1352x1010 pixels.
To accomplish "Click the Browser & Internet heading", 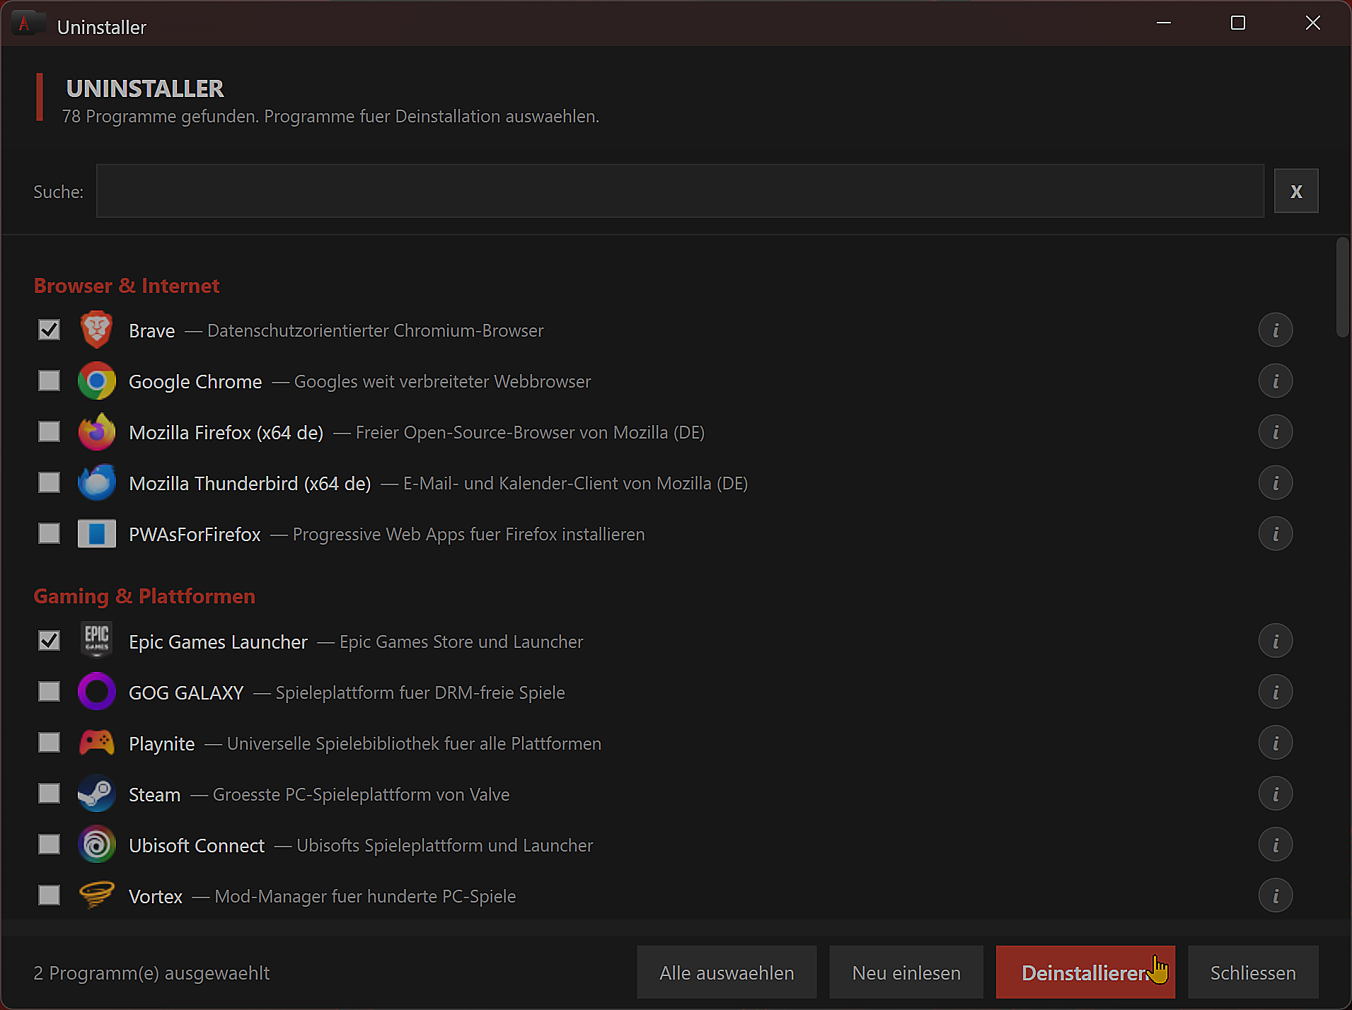I will tap(127, 286).
